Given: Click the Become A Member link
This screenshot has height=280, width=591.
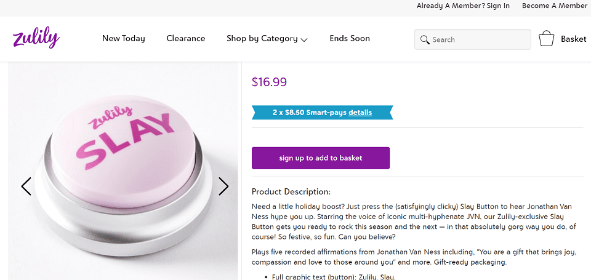Looking at the screenshot, I should coord(555,6).
